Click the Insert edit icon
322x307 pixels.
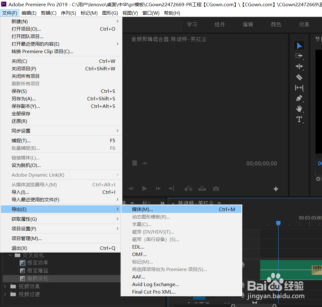(x=188, y=189)
